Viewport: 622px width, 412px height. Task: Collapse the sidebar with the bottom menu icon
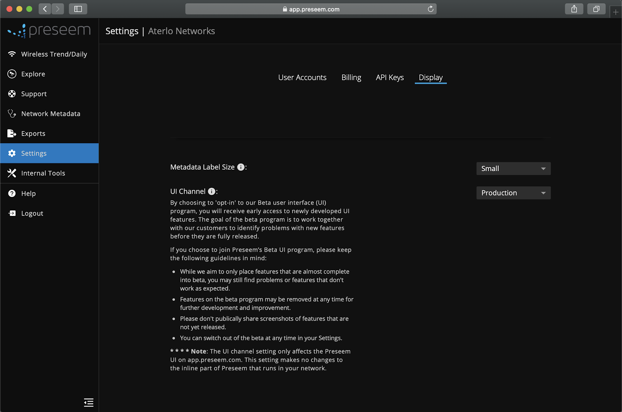click(x=89, y=402)
